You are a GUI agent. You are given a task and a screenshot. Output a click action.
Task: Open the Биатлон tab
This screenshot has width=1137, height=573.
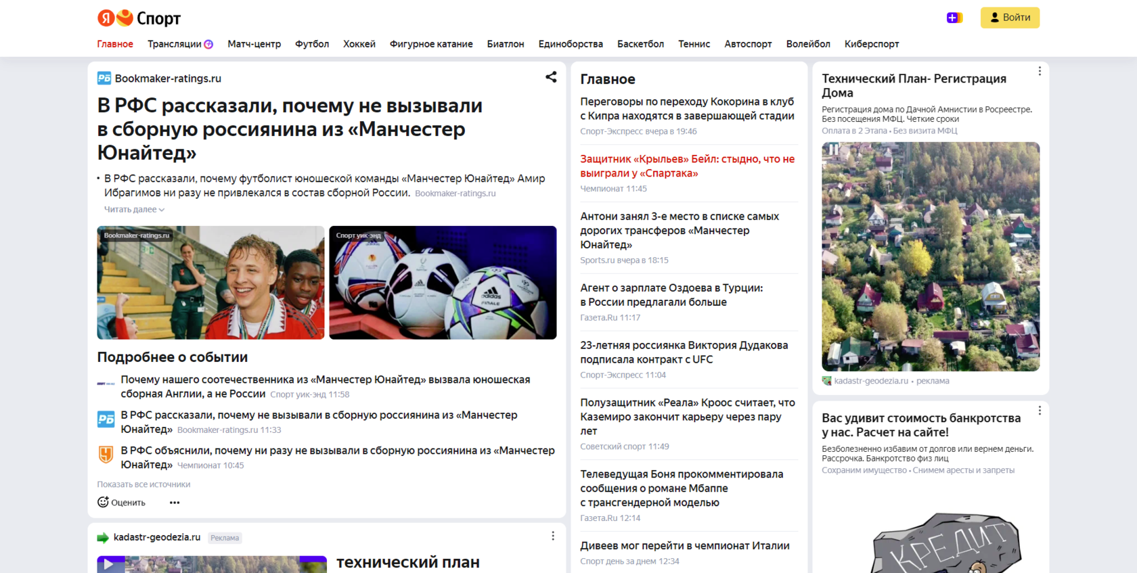[x=506, y=44]
